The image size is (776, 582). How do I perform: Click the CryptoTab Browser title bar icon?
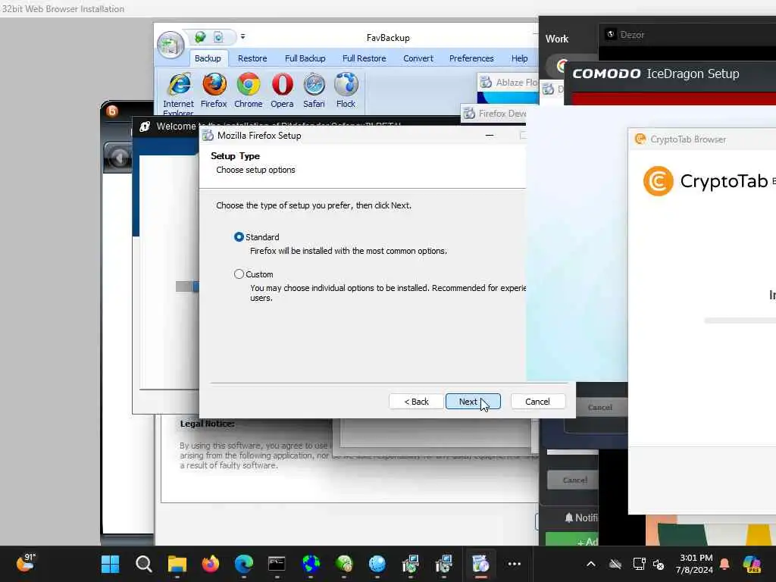click(x=640, y=139)
